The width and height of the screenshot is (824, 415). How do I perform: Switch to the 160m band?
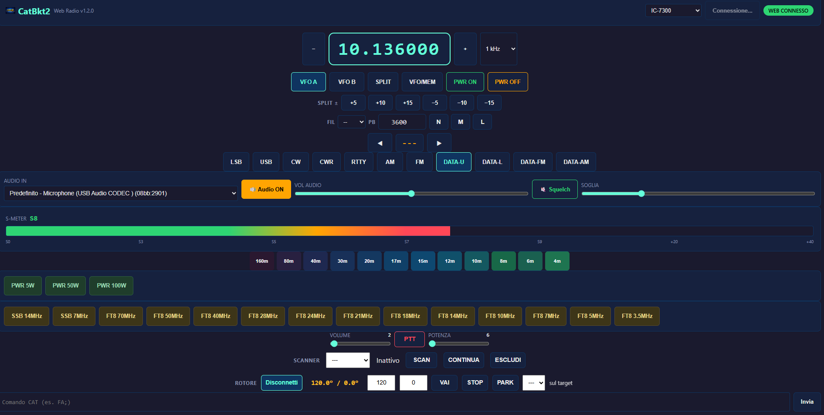(x=262, y=261)
